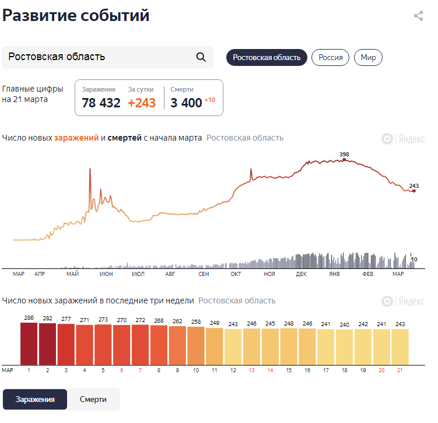
Task: Click the За сутки +243 figure
Action: [142, 103]
